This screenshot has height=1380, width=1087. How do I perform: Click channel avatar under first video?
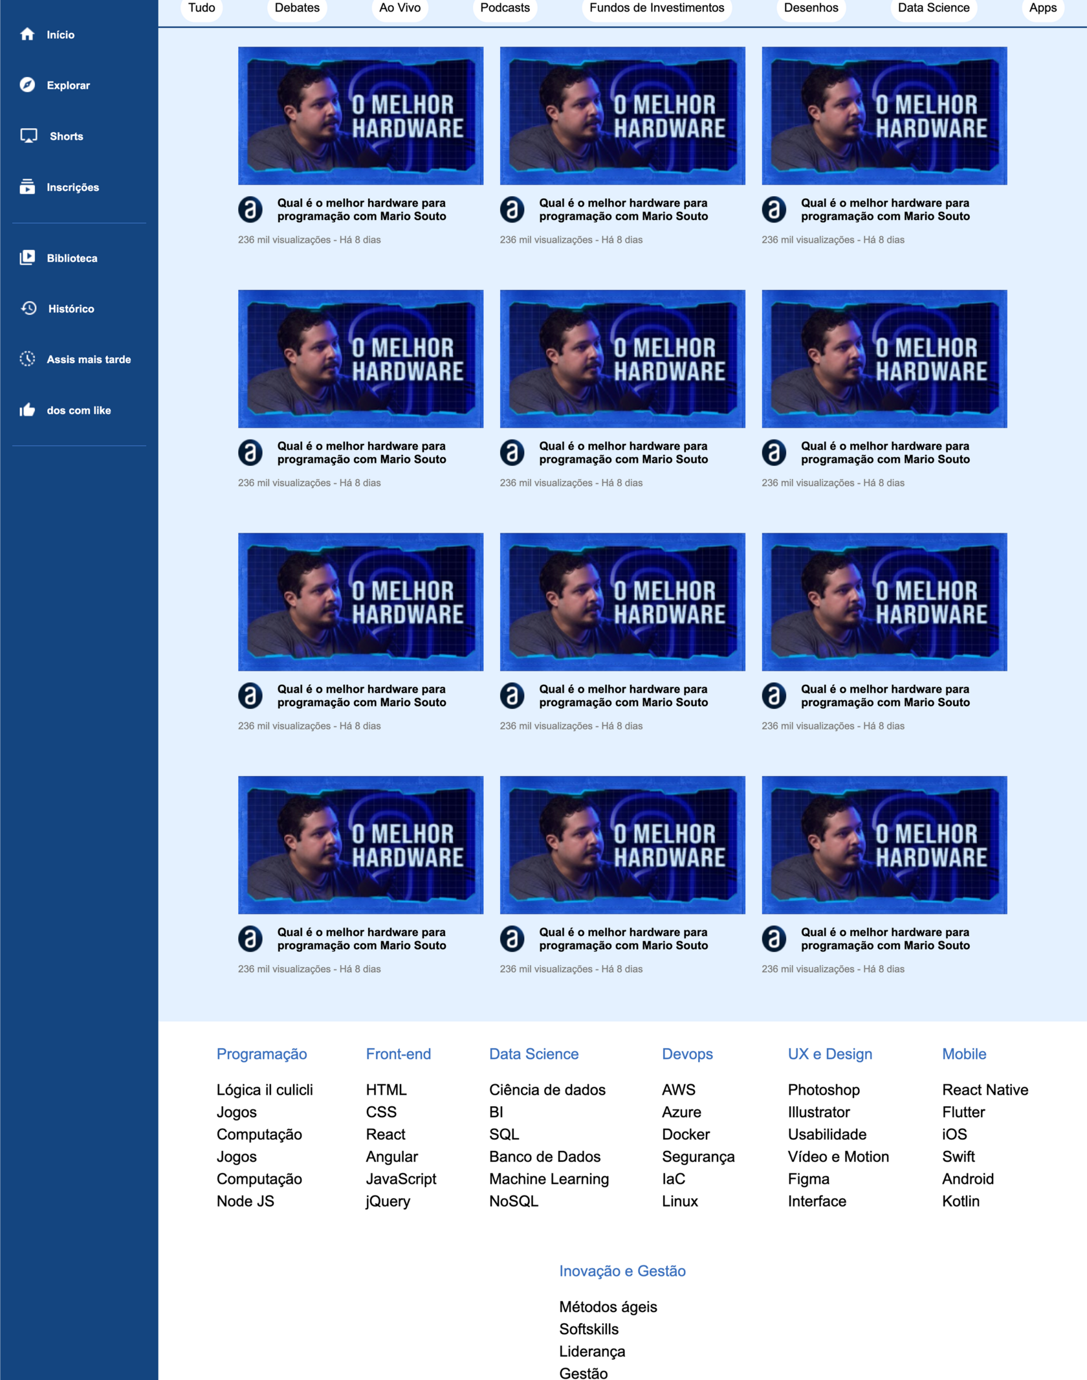250,210
